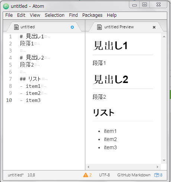Screen dimensions: 171x182
Task: Click the untitled* file name in status bar
Action: tap(16, 175)
